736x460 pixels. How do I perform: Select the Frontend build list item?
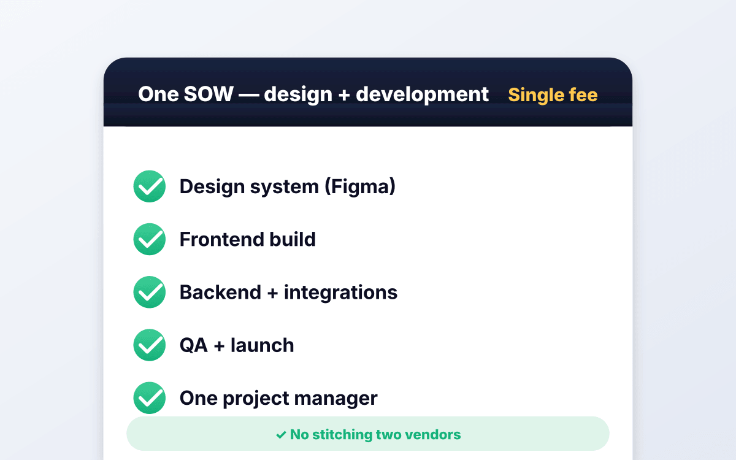coord(247,239)
